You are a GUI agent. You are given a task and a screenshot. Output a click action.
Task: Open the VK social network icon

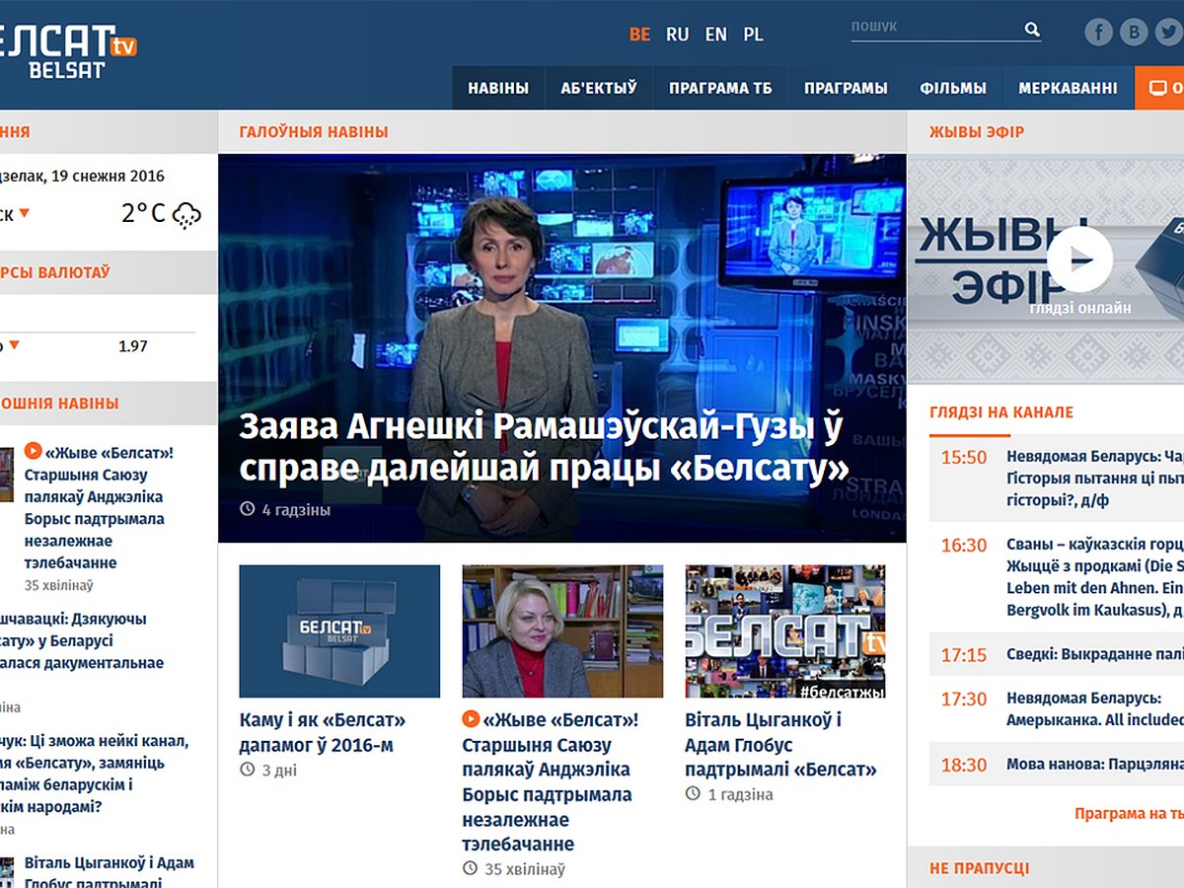(x=1136, y=33)
